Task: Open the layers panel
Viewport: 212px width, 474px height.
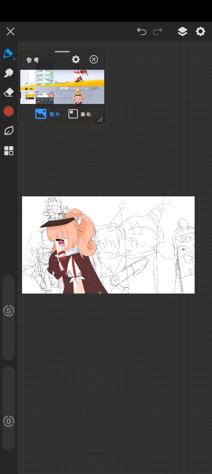Action: (x=183, y=31)
